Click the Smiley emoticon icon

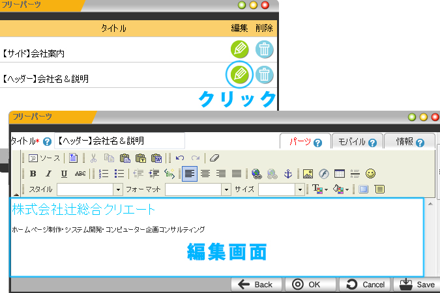click(370, 174)
